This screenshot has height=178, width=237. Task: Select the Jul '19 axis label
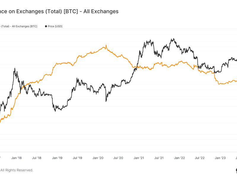point(77,158)
